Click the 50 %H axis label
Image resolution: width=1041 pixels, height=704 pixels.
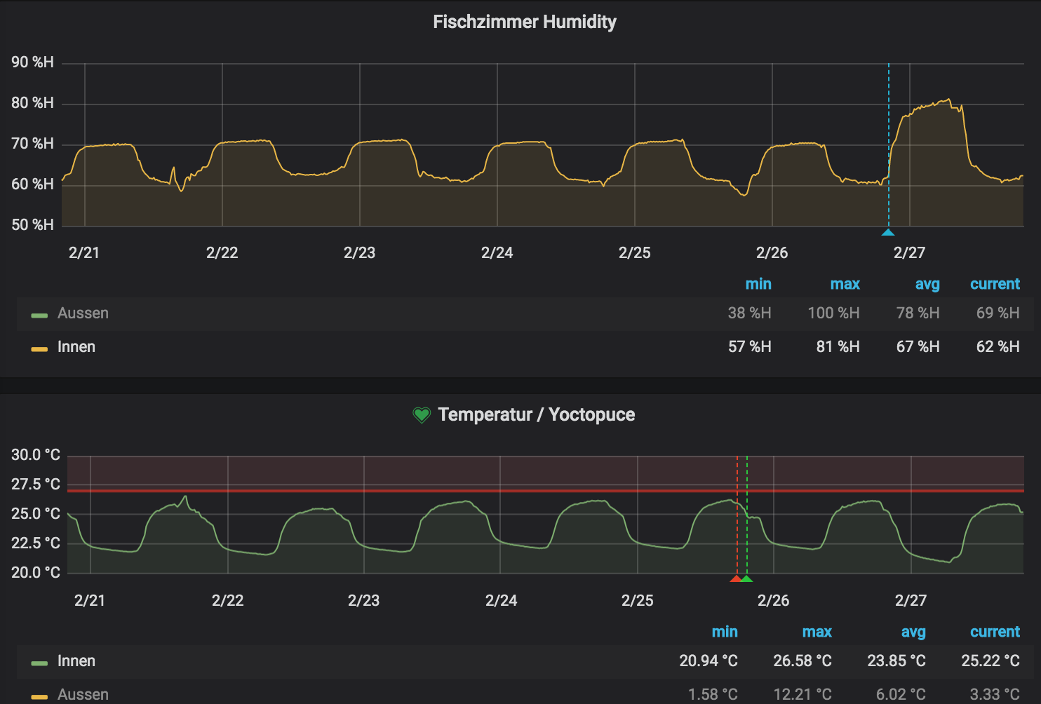pos(32,225)
